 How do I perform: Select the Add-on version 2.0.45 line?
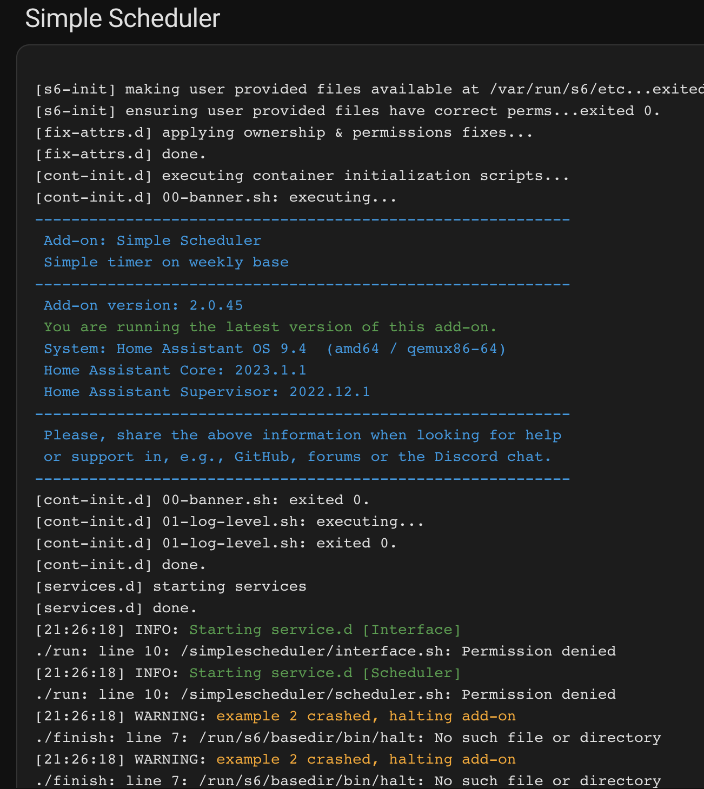point(143,305)
